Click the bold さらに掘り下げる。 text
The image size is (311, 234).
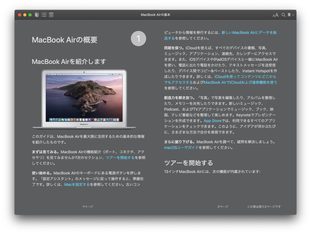(x=180, y=142)
